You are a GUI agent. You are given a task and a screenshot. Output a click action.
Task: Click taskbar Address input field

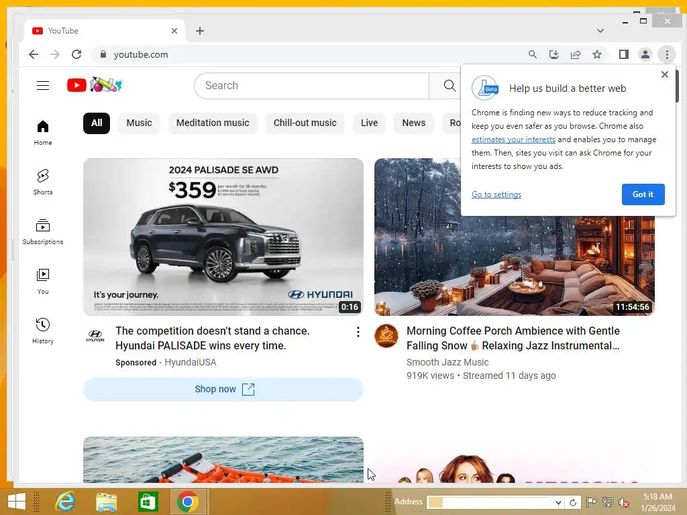[490, 502]
